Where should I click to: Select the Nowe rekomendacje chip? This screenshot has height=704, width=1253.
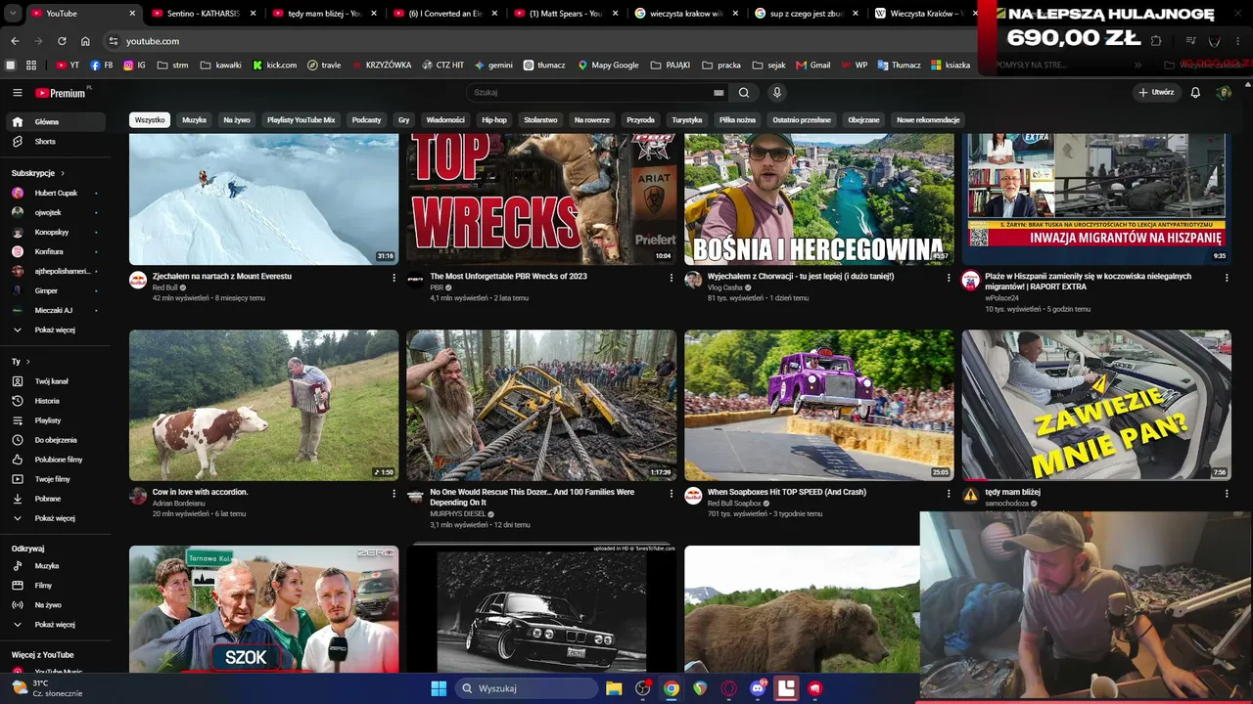(x=928, y=120)
